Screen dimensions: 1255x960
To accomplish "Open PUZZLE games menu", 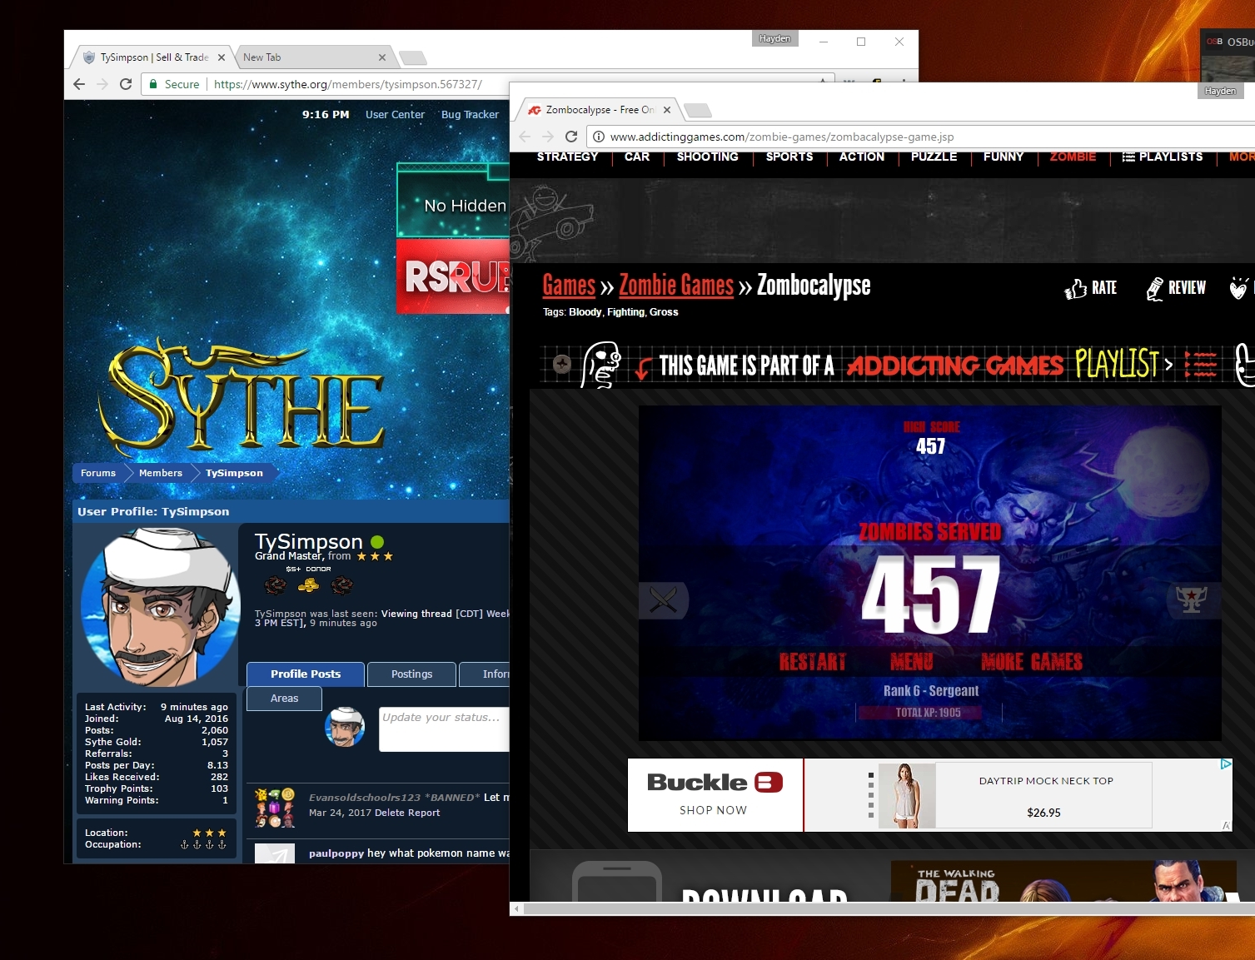I will (934, 157).
